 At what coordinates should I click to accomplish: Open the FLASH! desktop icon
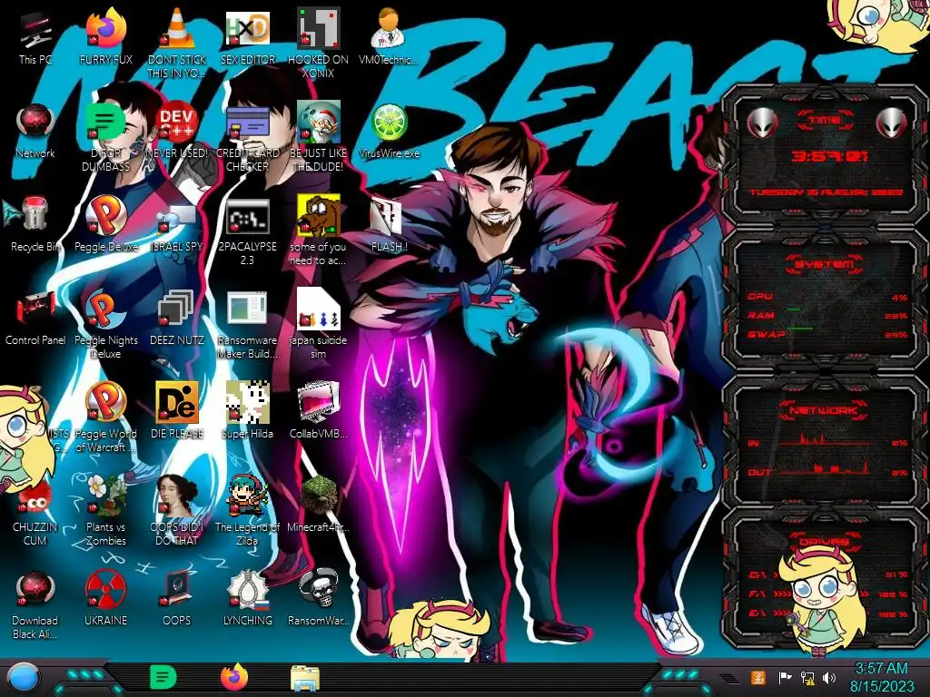[x=389, y=224]
